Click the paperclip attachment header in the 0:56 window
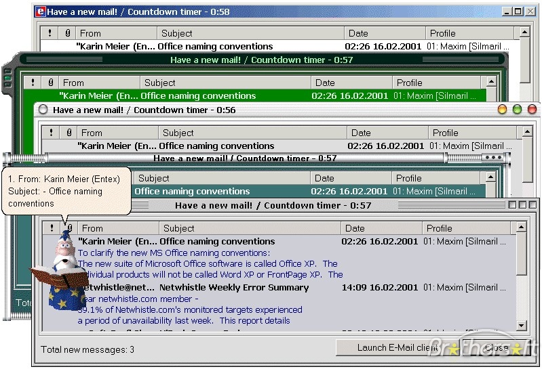Screen dimensions: 542x369 pos(69,133)
